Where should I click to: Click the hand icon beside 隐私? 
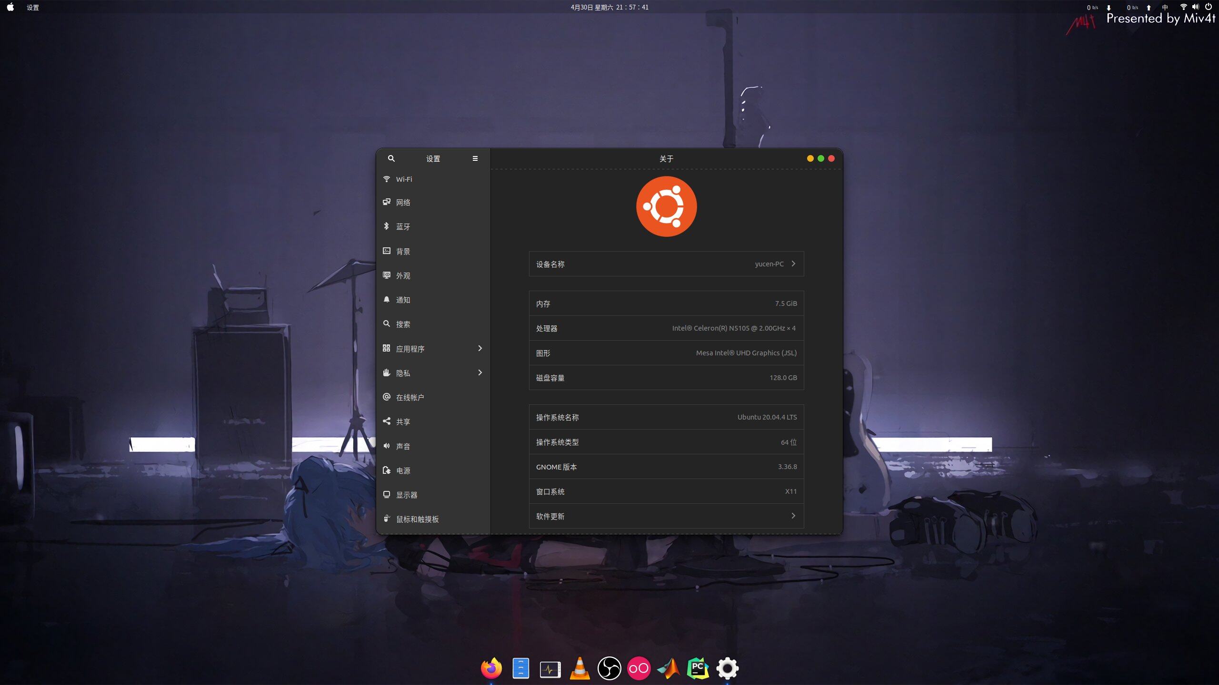[x=387, y=372]
